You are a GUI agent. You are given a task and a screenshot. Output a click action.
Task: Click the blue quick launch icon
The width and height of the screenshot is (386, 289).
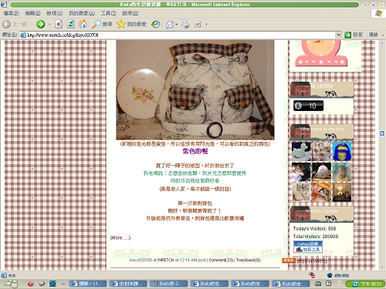pos(52,284)
